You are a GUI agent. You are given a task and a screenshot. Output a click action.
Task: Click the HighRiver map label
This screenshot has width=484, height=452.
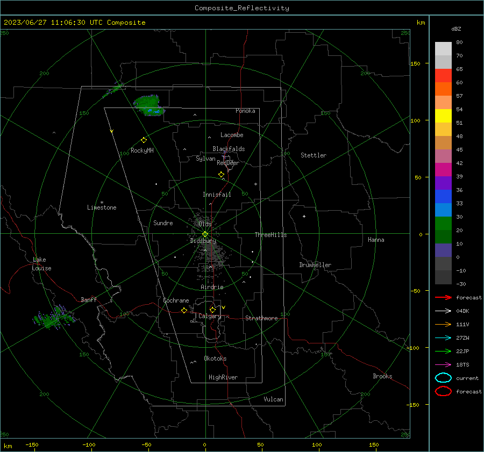223,377
